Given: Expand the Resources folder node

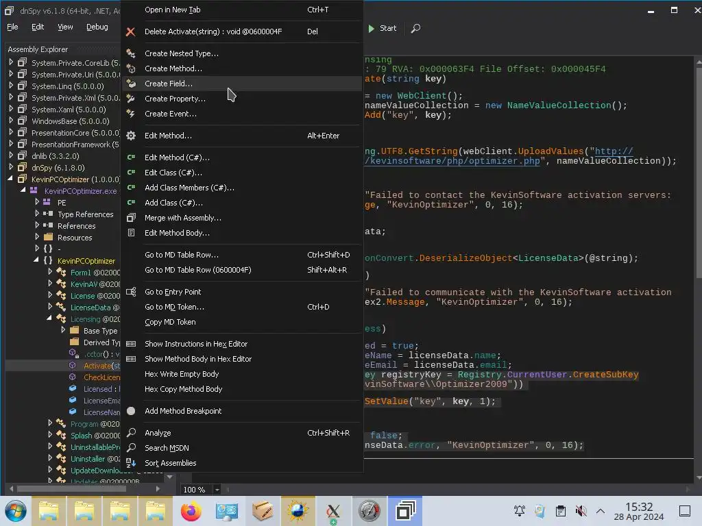Looking at the screenshot, I should click(x=37, y=237).
